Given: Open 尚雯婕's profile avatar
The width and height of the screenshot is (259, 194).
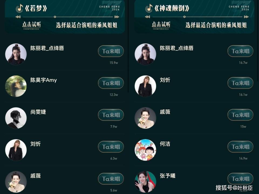Looking at the screenshot, I should (x=16, y=118).
